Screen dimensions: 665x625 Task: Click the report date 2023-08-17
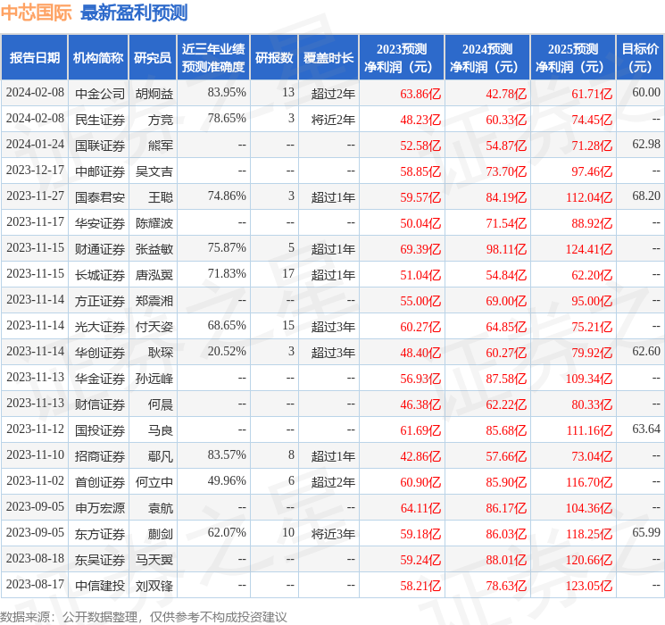point(35,584)
